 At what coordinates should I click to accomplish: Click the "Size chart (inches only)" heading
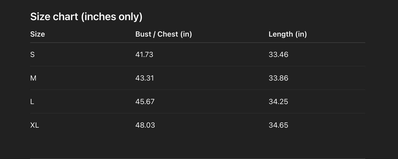point(86,17)
